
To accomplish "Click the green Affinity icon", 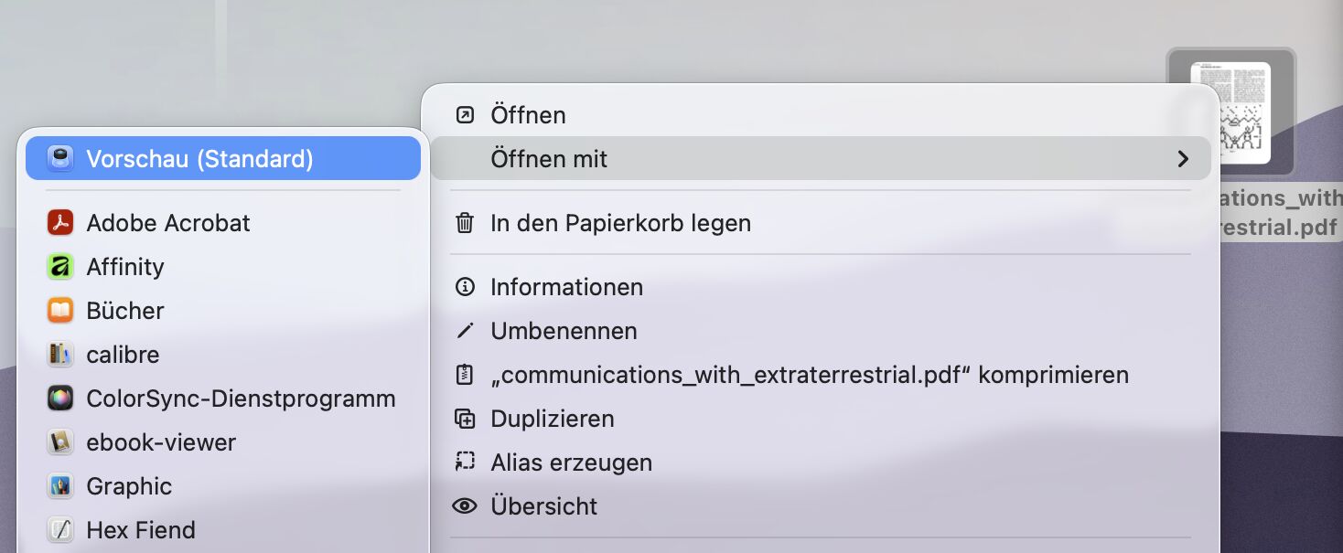I will pyautogui.click(x=60, y=267).
